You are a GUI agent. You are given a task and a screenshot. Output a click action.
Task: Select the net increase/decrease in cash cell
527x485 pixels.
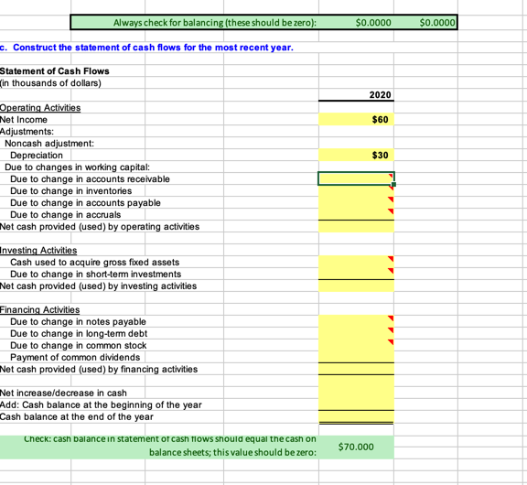coord(356,393)
